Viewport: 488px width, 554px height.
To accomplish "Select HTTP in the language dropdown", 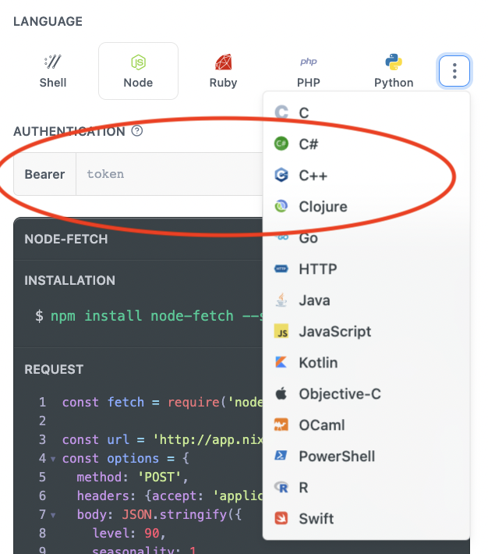I will (x=366, y=269).
